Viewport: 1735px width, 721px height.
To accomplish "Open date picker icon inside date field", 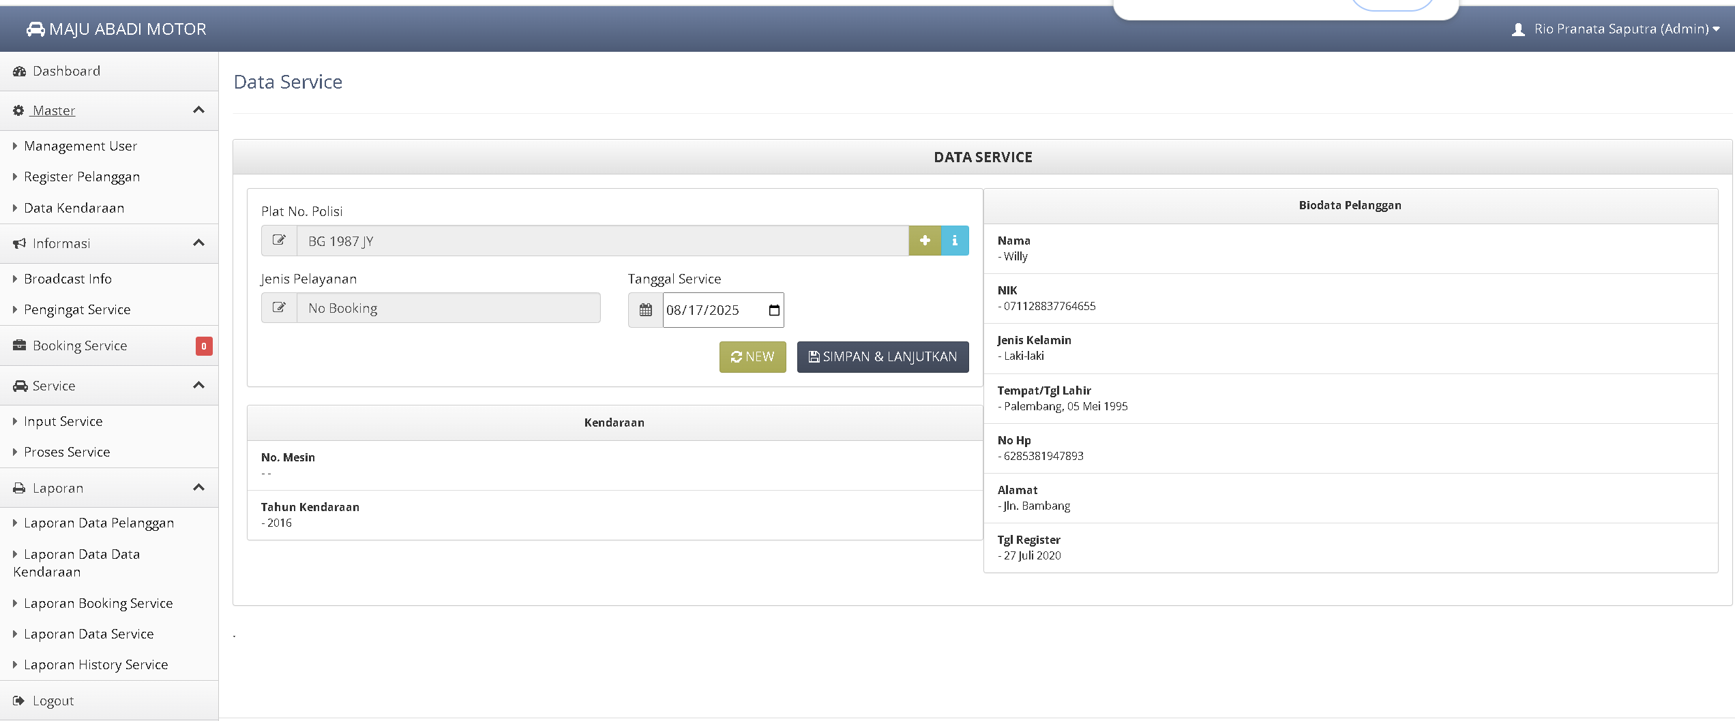I will (x=774, y=311).
